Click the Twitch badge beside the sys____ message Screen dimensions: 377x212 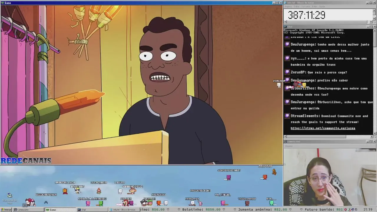[287, 58]
